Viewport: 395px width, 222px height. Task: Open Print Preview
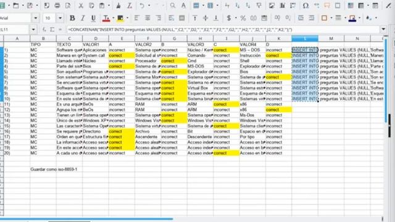point(68,6)
